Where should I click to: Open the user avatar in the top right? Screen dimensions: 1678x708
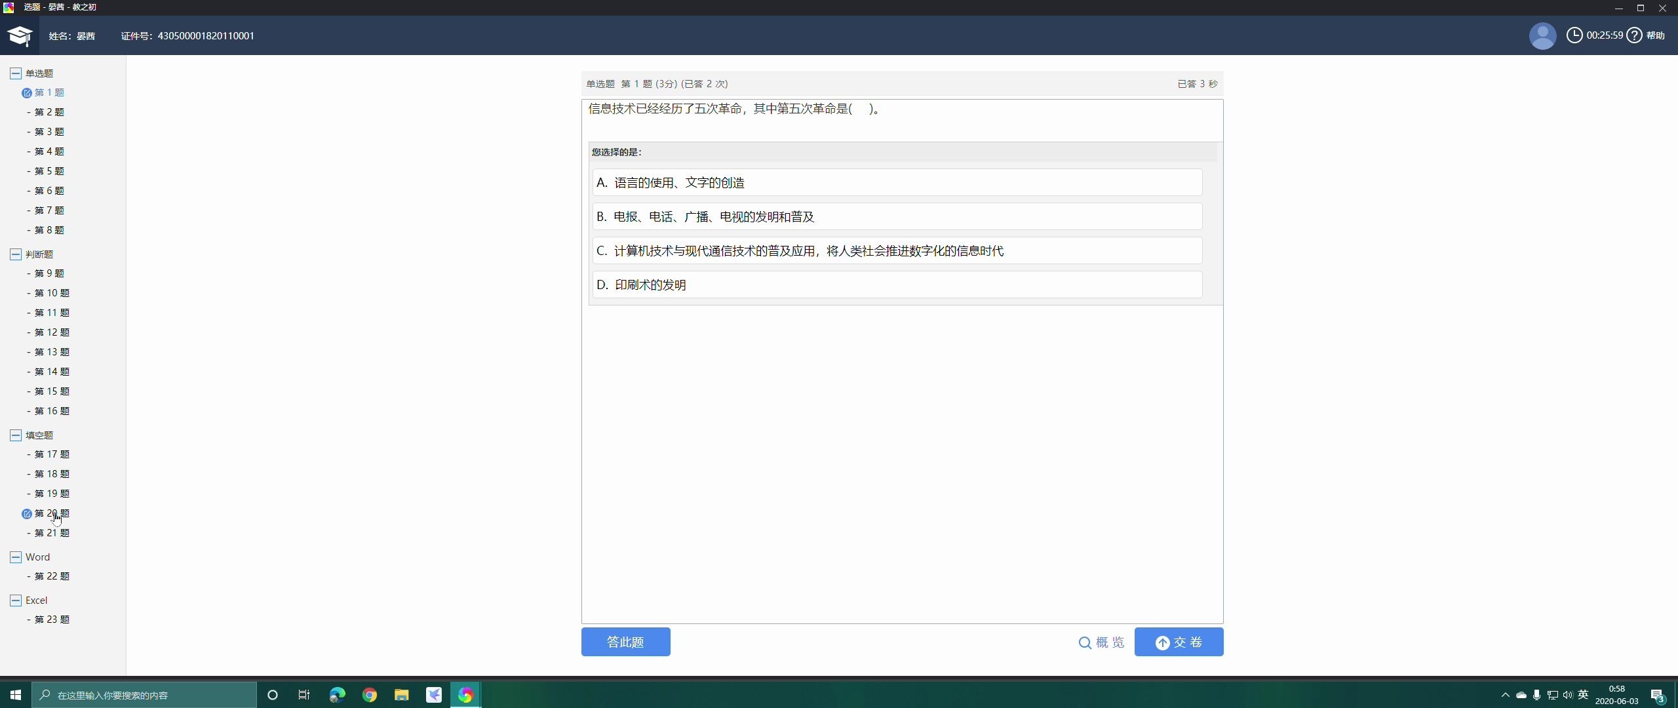tap(1542, 35)
